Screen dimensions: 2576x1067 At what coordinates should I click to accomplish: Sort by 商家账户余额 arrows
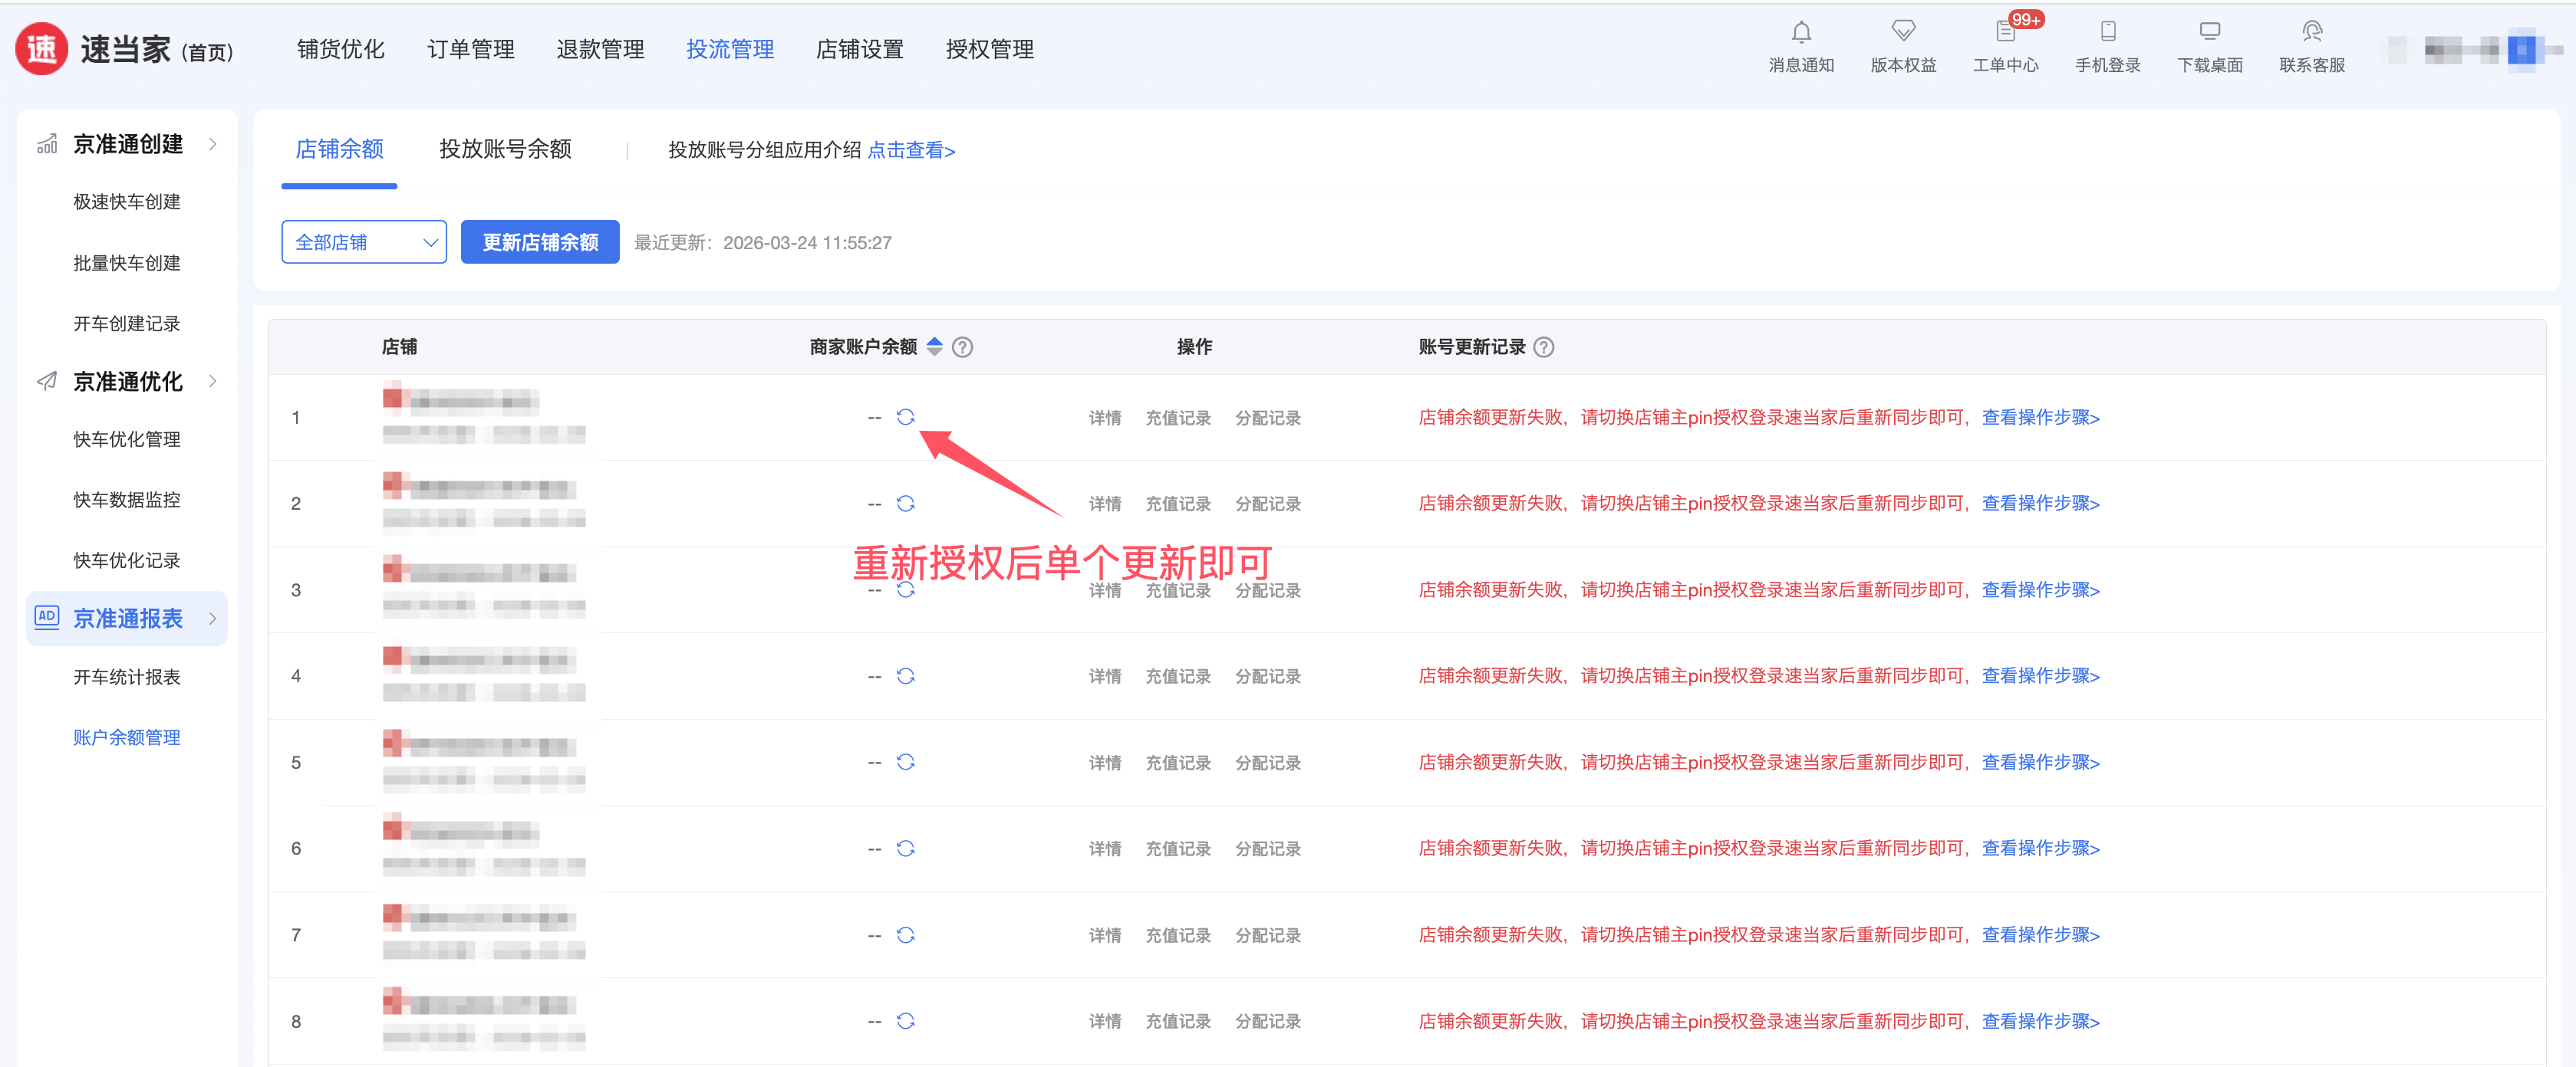coord(934,346)
